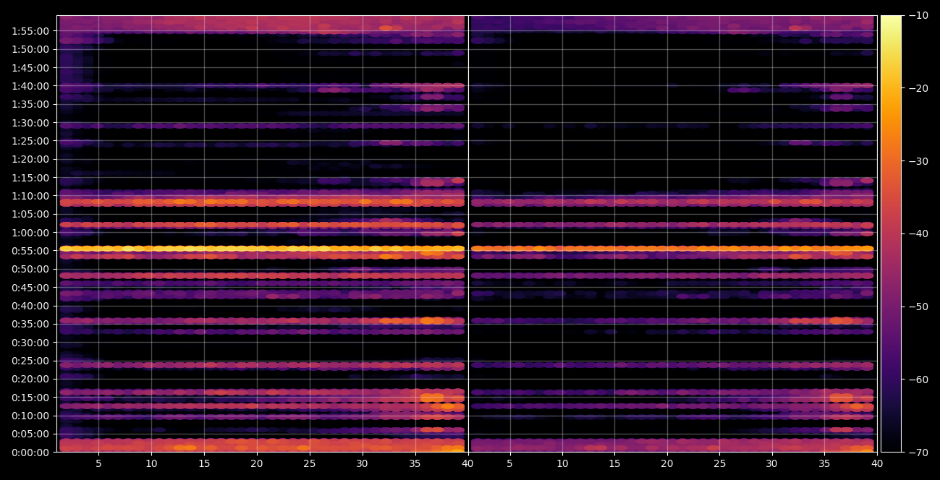Click x-axis label 10 of left plot
The height and width of the screenshot is (480, 940).
pos(151,463)
